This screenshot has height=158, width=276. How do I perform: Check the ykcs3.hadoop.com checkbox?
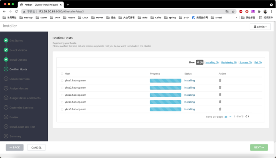coord(62,95)
